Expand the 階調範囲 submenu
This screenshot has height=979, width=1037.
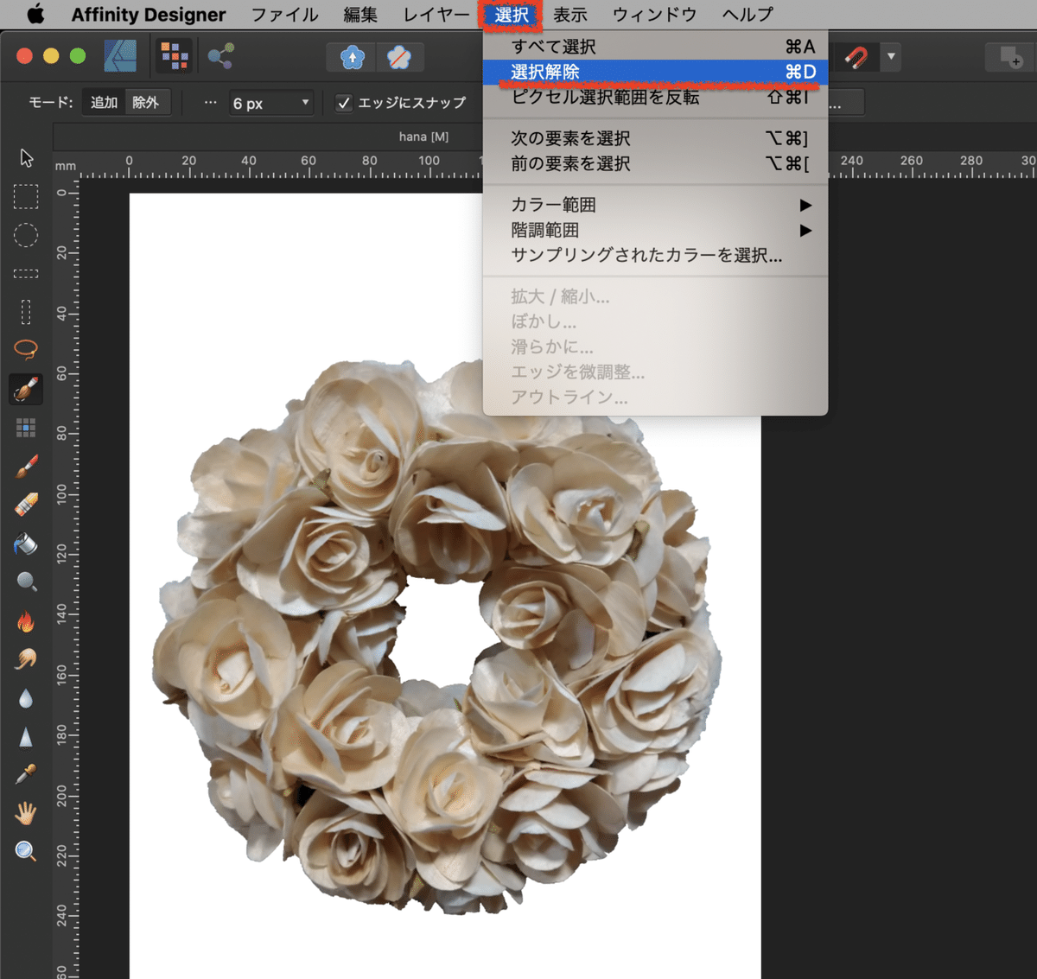click(655, 230)
